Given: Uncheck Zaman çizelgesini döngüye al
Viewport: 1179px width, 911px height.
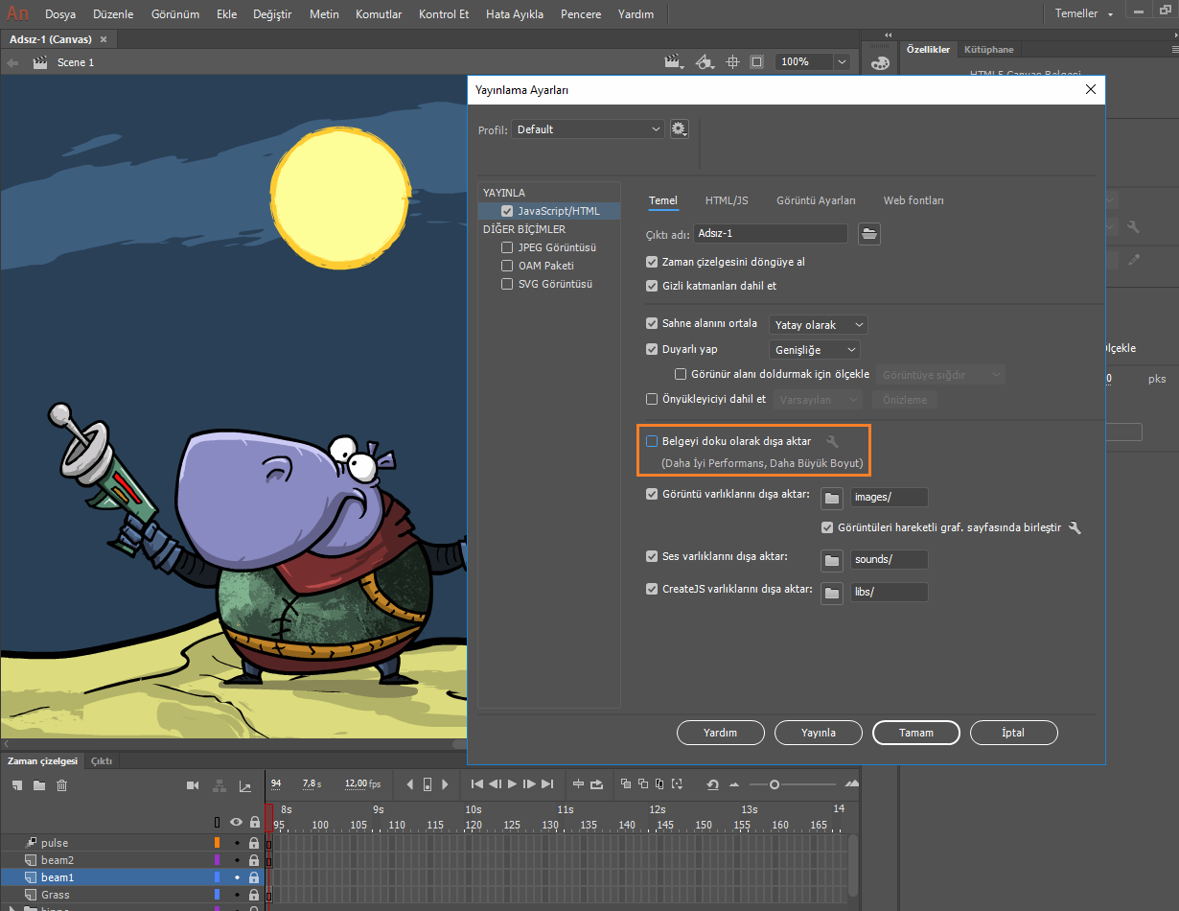Looking at the screenshot, I should (x=652, y=262).
